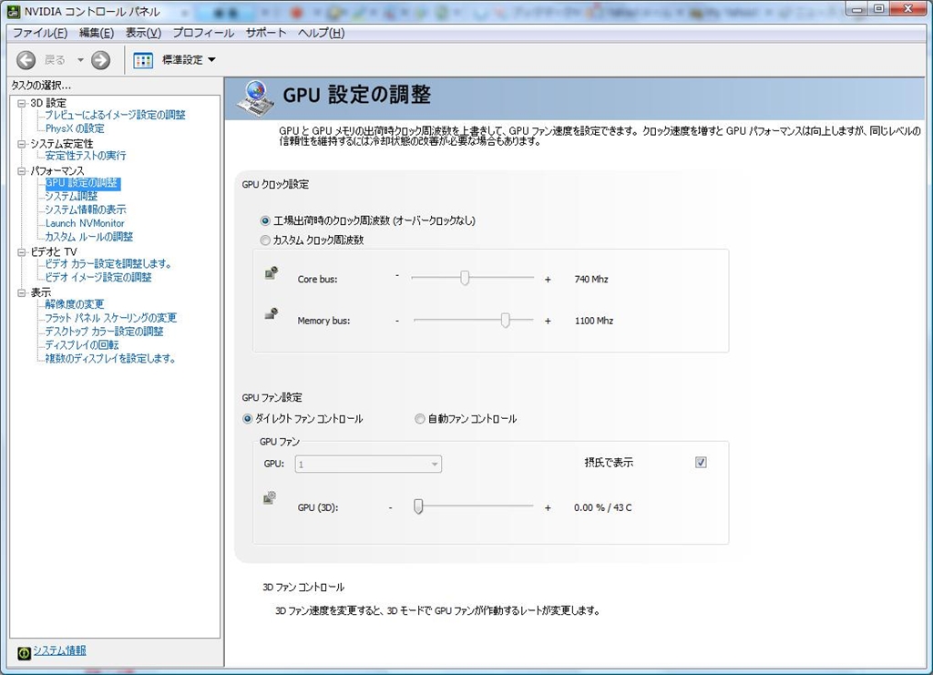Open the Back button history dropdown arrow
933x675 pixels.
pos(80,60)
